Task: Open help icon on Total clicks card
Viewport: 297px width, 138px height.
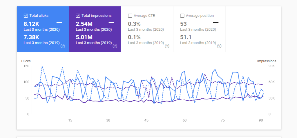Action: (63, 46)
